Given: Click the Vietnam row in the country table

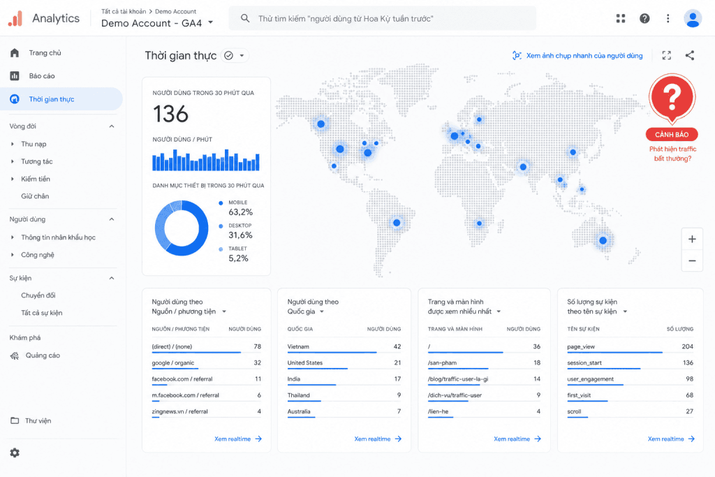Looking at the screenshot, I should point(344,346).
